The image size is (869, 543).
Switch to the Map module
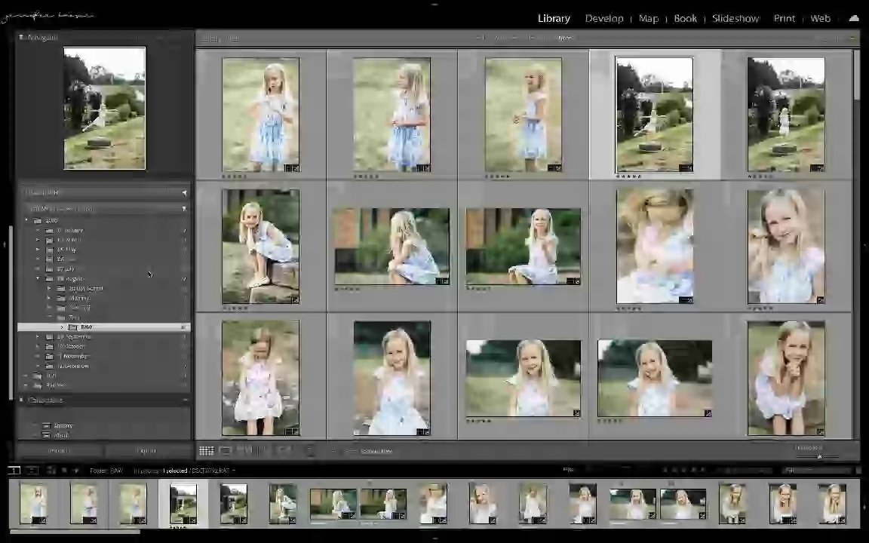pos(649,18)
